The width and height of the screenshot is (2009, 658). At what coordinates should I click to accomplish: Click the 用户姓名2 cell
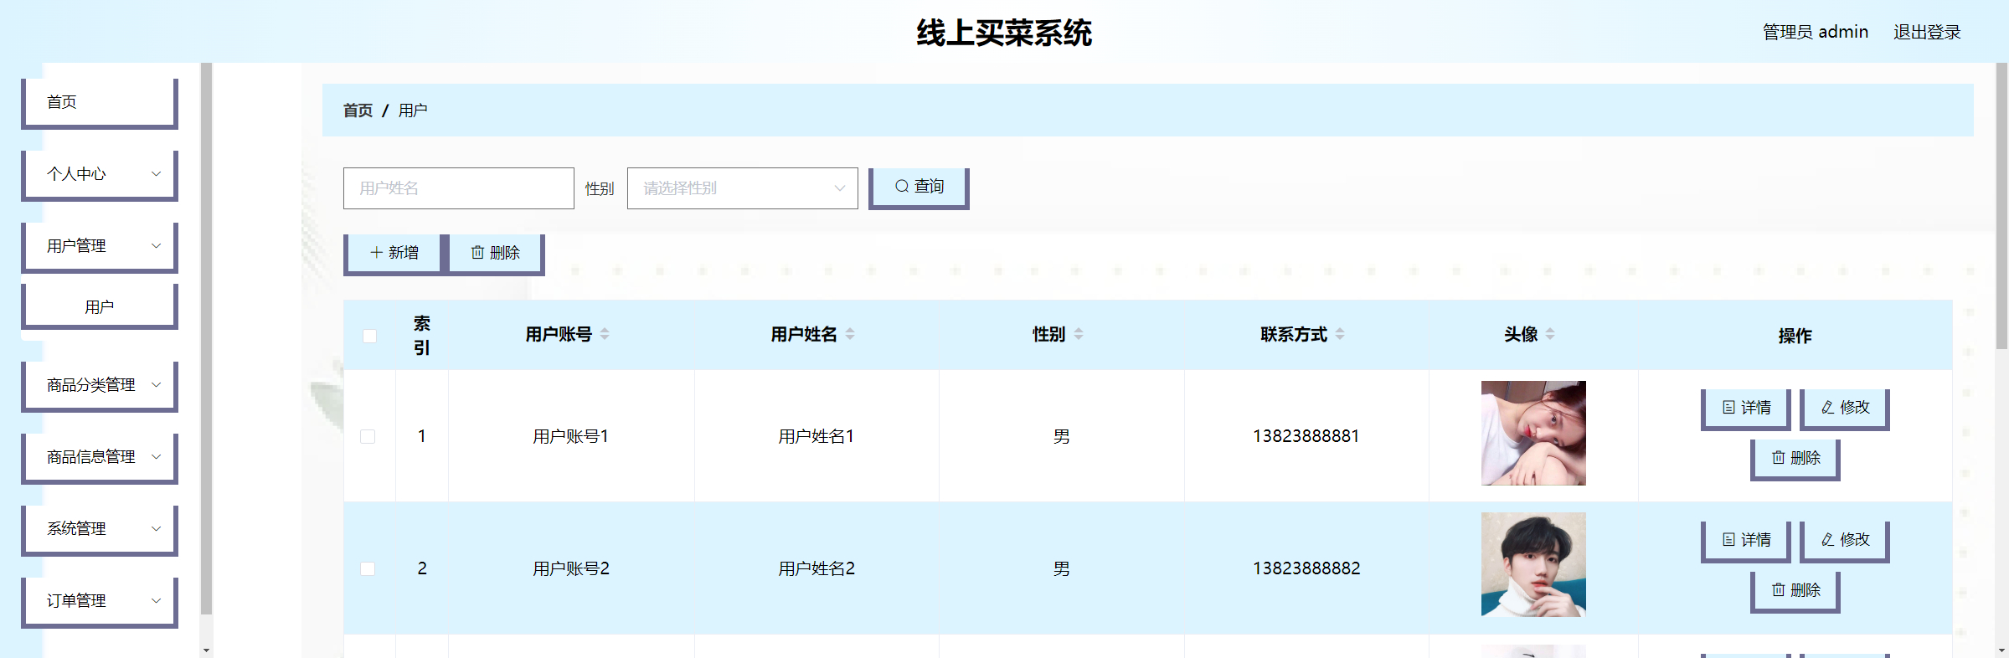click(816, 568)
